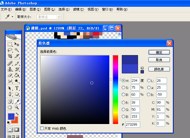
Task: Open the 帮助 Help menu
Action: [122, 9]
